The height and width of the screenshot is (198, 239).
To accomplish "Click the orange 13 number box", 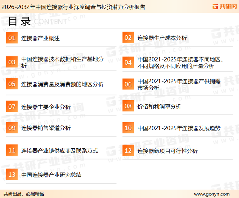I will tap(12, 174).
